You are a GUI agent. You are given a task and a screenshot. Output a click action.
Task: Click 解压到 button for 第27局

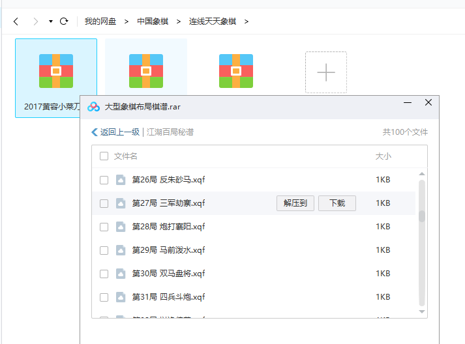pos(295,203)
